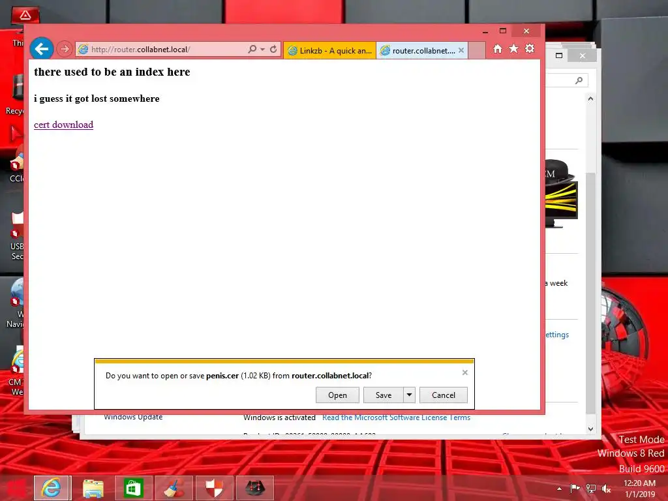Maximize the Internet Explorer window
Viewport: 668px width, 501px height.
[x=503, y=31]
